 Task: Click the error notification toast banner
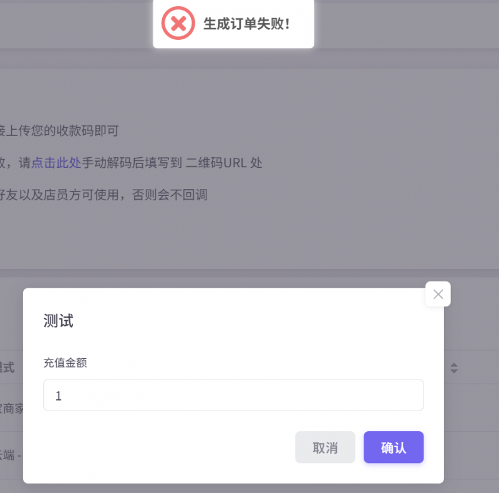tap(233, 22)
